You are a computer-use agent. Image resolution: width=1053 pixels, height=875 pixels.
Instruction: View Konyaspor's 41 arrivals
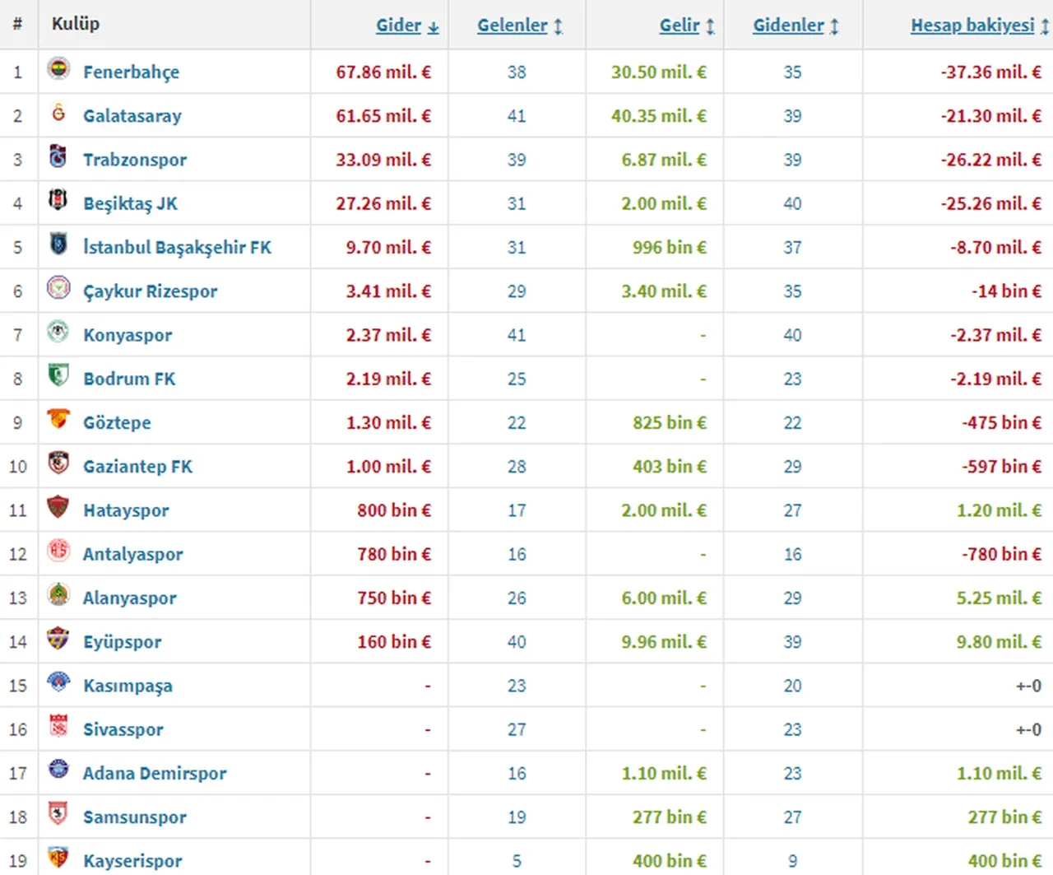[x=517, y=335]
